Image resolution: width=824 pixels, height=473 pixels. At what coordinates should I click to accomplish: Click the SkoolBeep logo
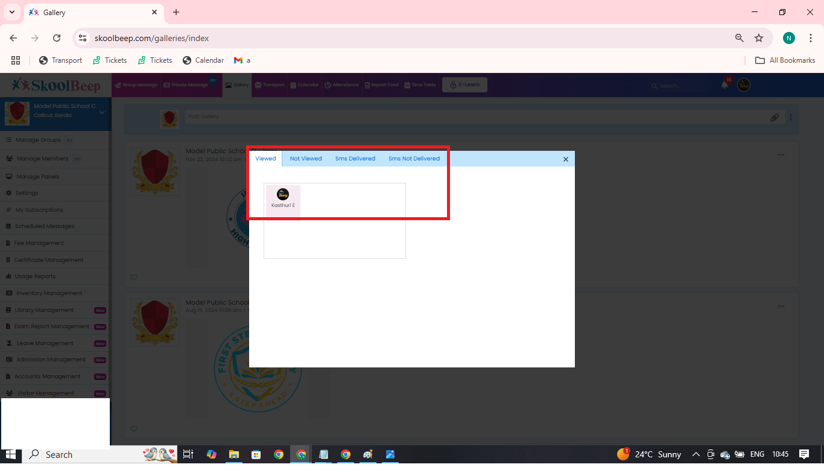click(x=56, y=85)
